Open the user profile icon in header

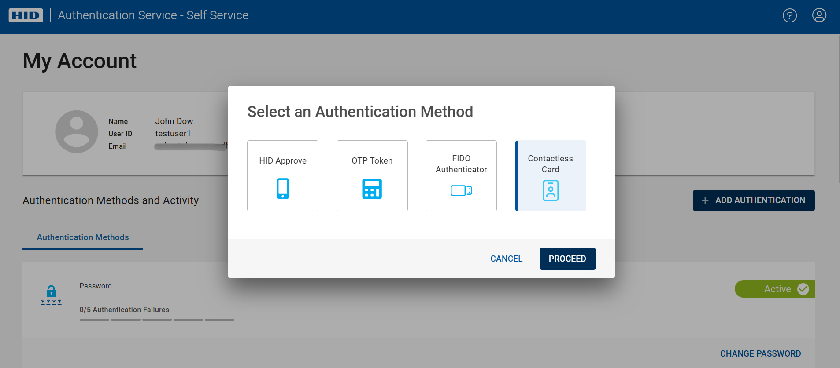[x=819, y=15]
